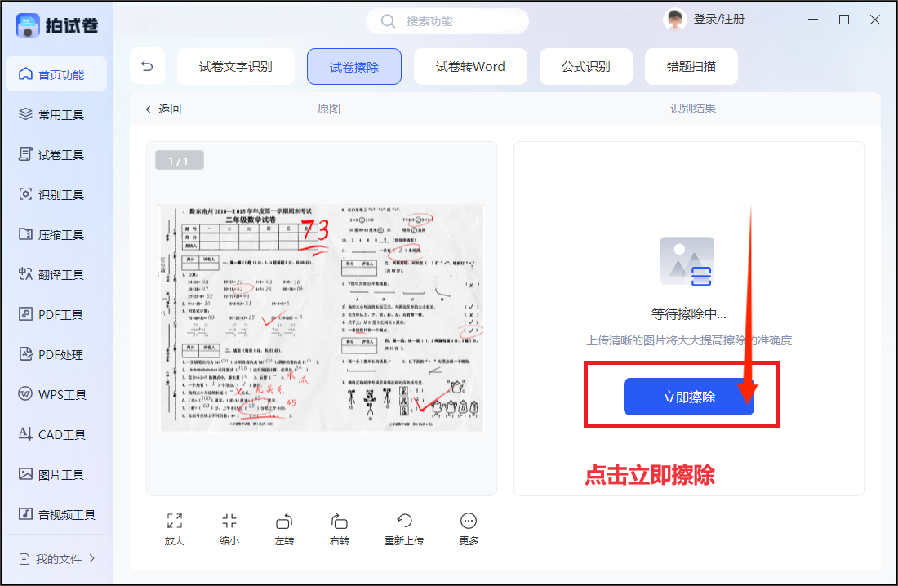Click the 返回 back link
898x586 pixels.
coord(163,109)
